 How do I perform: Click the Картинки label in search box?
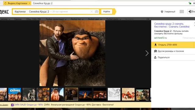click(x=20, y=12)
